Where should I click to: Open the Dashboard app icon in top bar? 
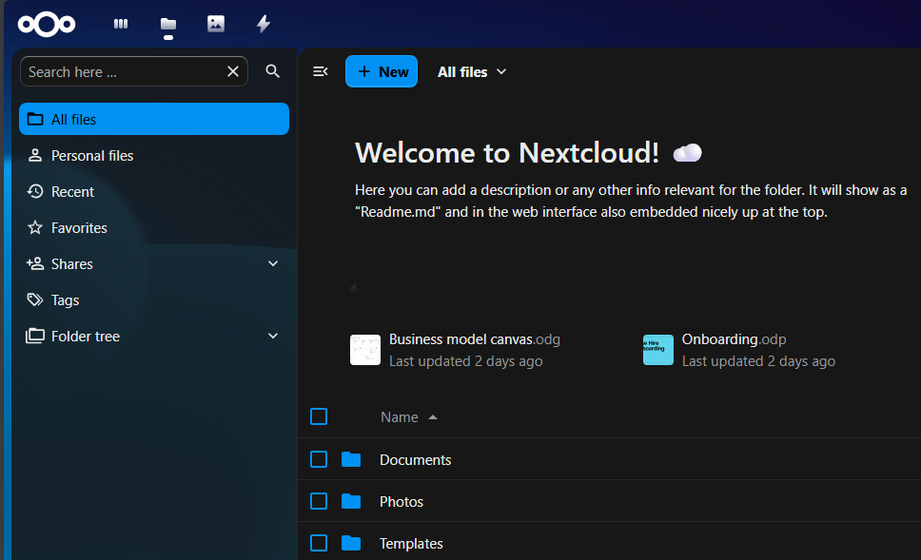tap(121, 24)
